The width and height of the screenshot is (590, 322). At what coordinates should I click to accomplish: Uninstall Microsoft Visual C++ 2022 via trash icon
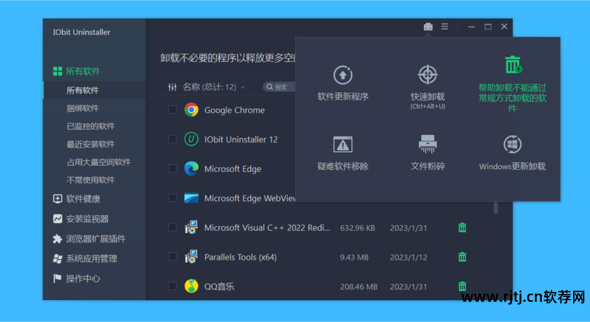463,228
